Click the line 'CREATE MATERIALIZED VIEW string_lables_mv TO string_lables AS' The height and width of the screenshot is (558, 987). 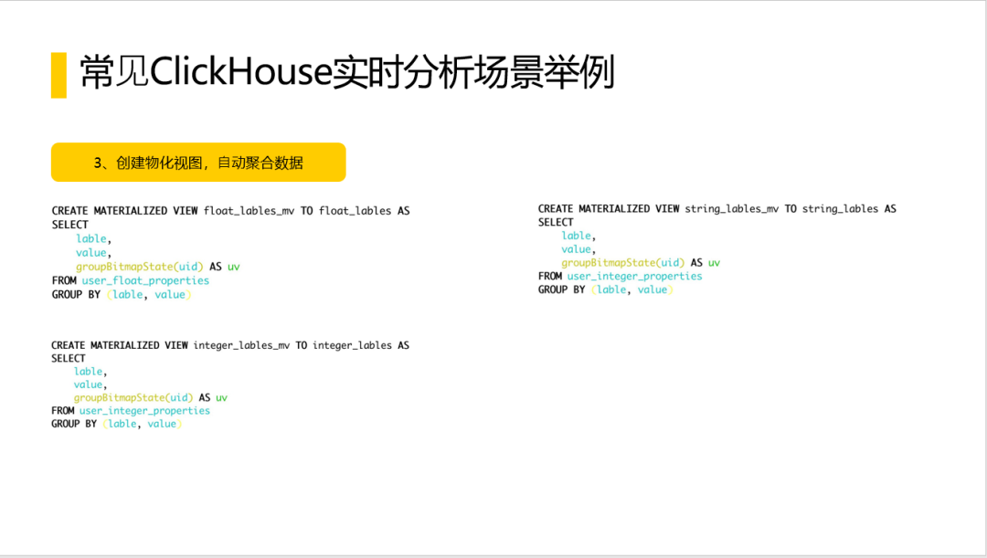[x=717, y=209]
